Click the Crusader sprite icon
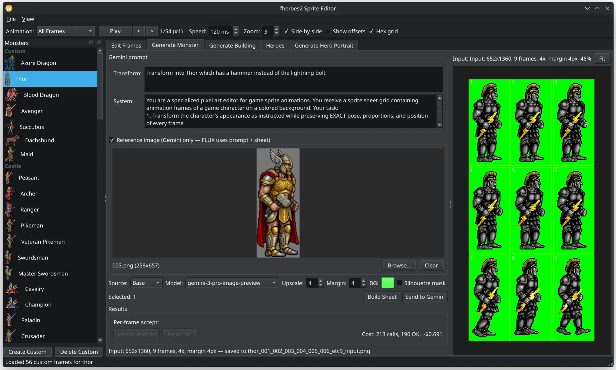Image resolution: width=616 pixels, height=370 pixels. click(x=10, y=336)
